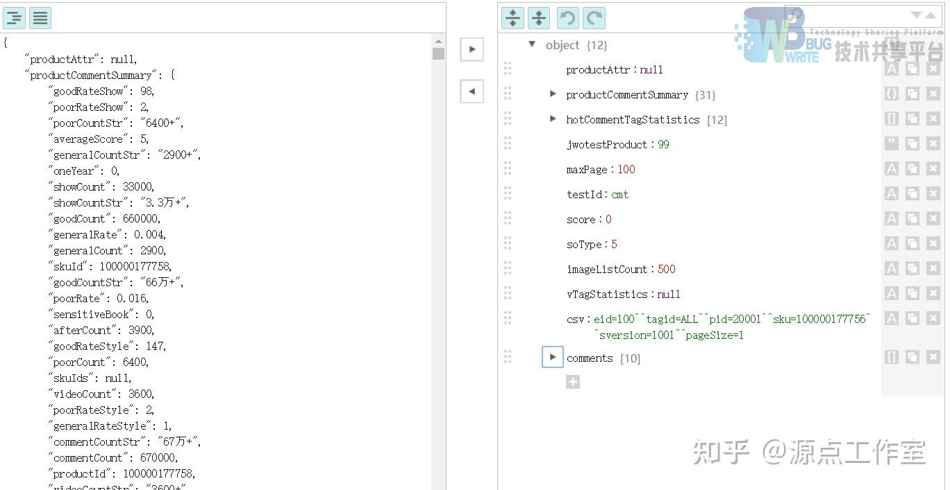Viewport: 950px width, 490px height.
Task: Remove the csv field
Action: coord(933,318)
